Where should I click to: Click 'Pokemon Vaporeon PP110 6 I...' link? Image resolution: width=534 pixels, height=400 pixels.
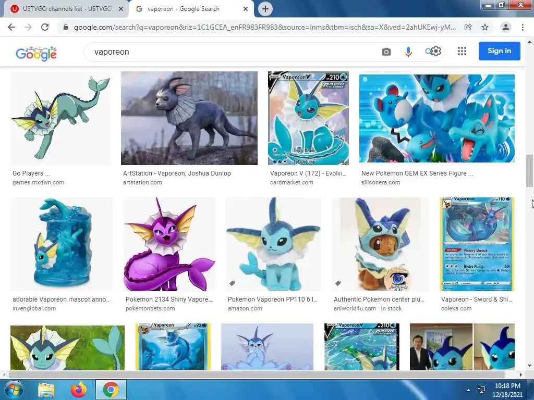(273, 299)
